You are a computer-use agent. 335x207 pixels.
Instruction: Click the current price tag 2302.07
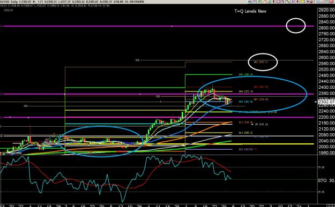coord(326,102)
